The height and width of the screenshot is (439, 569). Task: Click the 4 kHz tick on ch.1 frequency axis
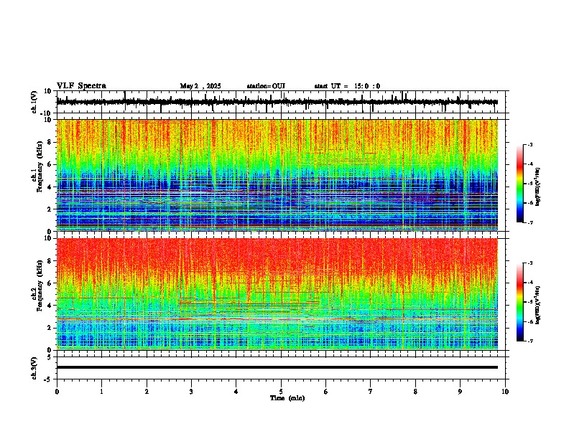(50, 187)
